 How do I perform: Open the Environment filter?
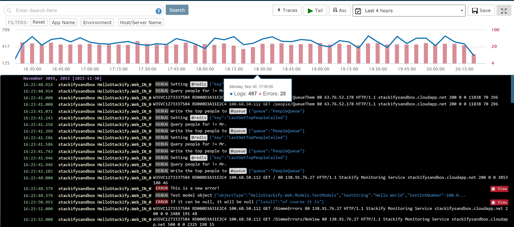[x=97, y=23]
